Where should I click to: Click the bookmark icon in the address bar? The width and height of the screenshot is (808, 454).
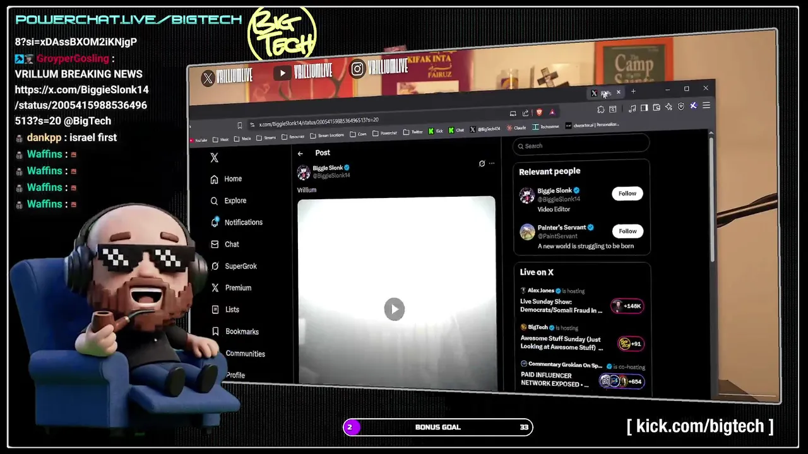[239, 125]
